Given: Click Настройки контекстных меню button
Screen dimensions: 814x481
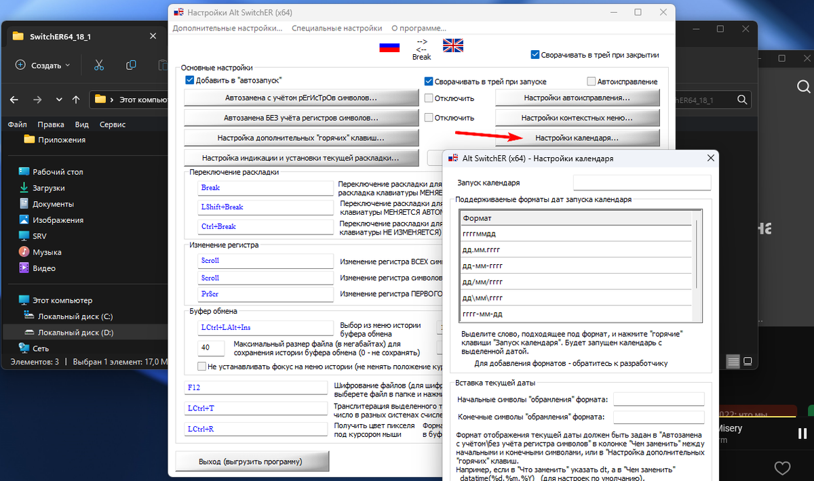Looking at the screenshot, I should point(577,118).
